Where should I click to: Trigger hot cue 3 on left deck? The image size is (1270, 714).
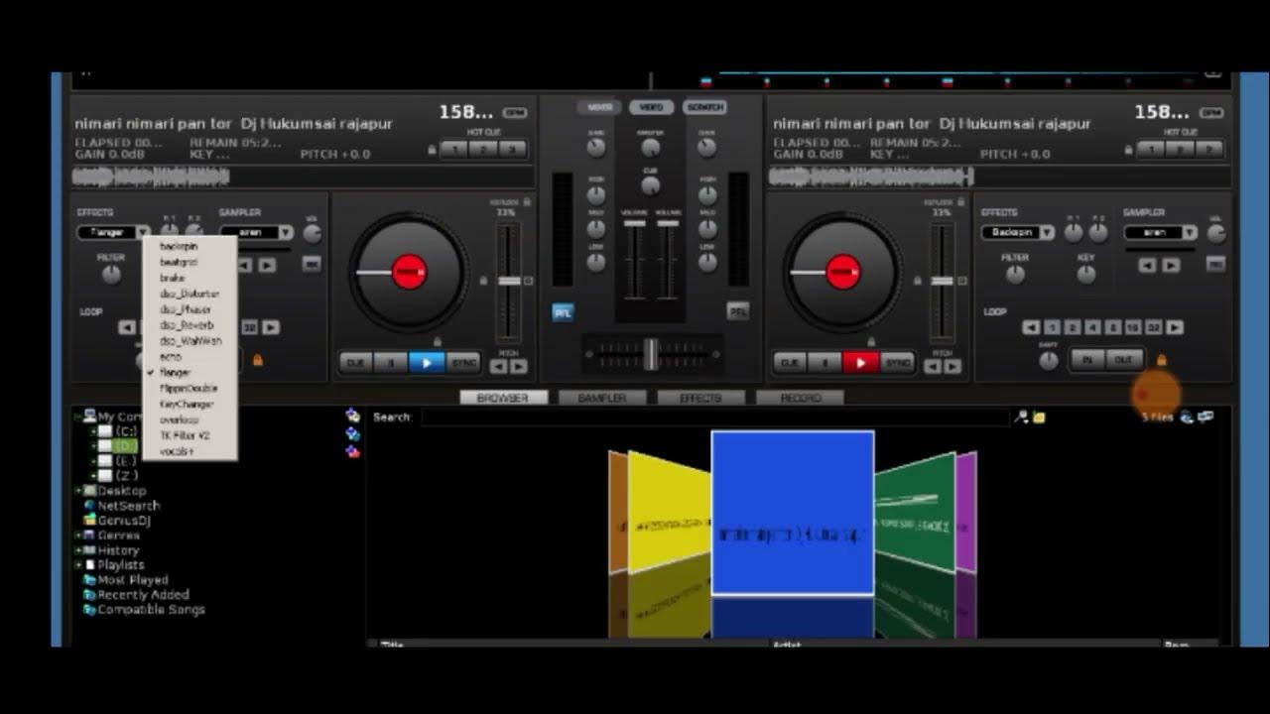[511, 149]
